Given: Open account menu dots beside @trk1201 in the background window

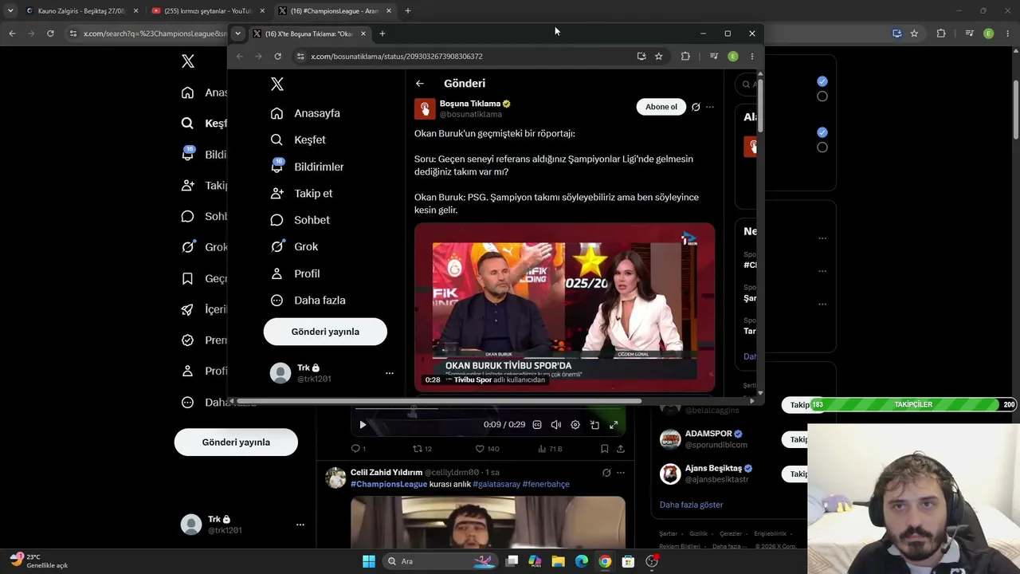Looking at the screenshot, I should tap(300, 525).
